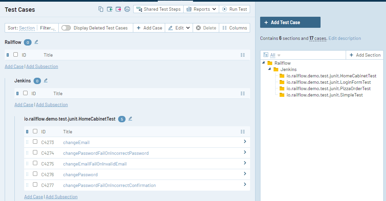Image resolution: width=386 pixels, height=201 pixels.
Task: Click columns icon in Jenkins table header
Action: click(x=242, y=93)
